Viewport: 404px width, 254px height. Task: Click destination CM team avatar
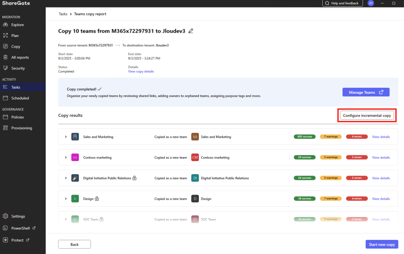click(195, 158)
